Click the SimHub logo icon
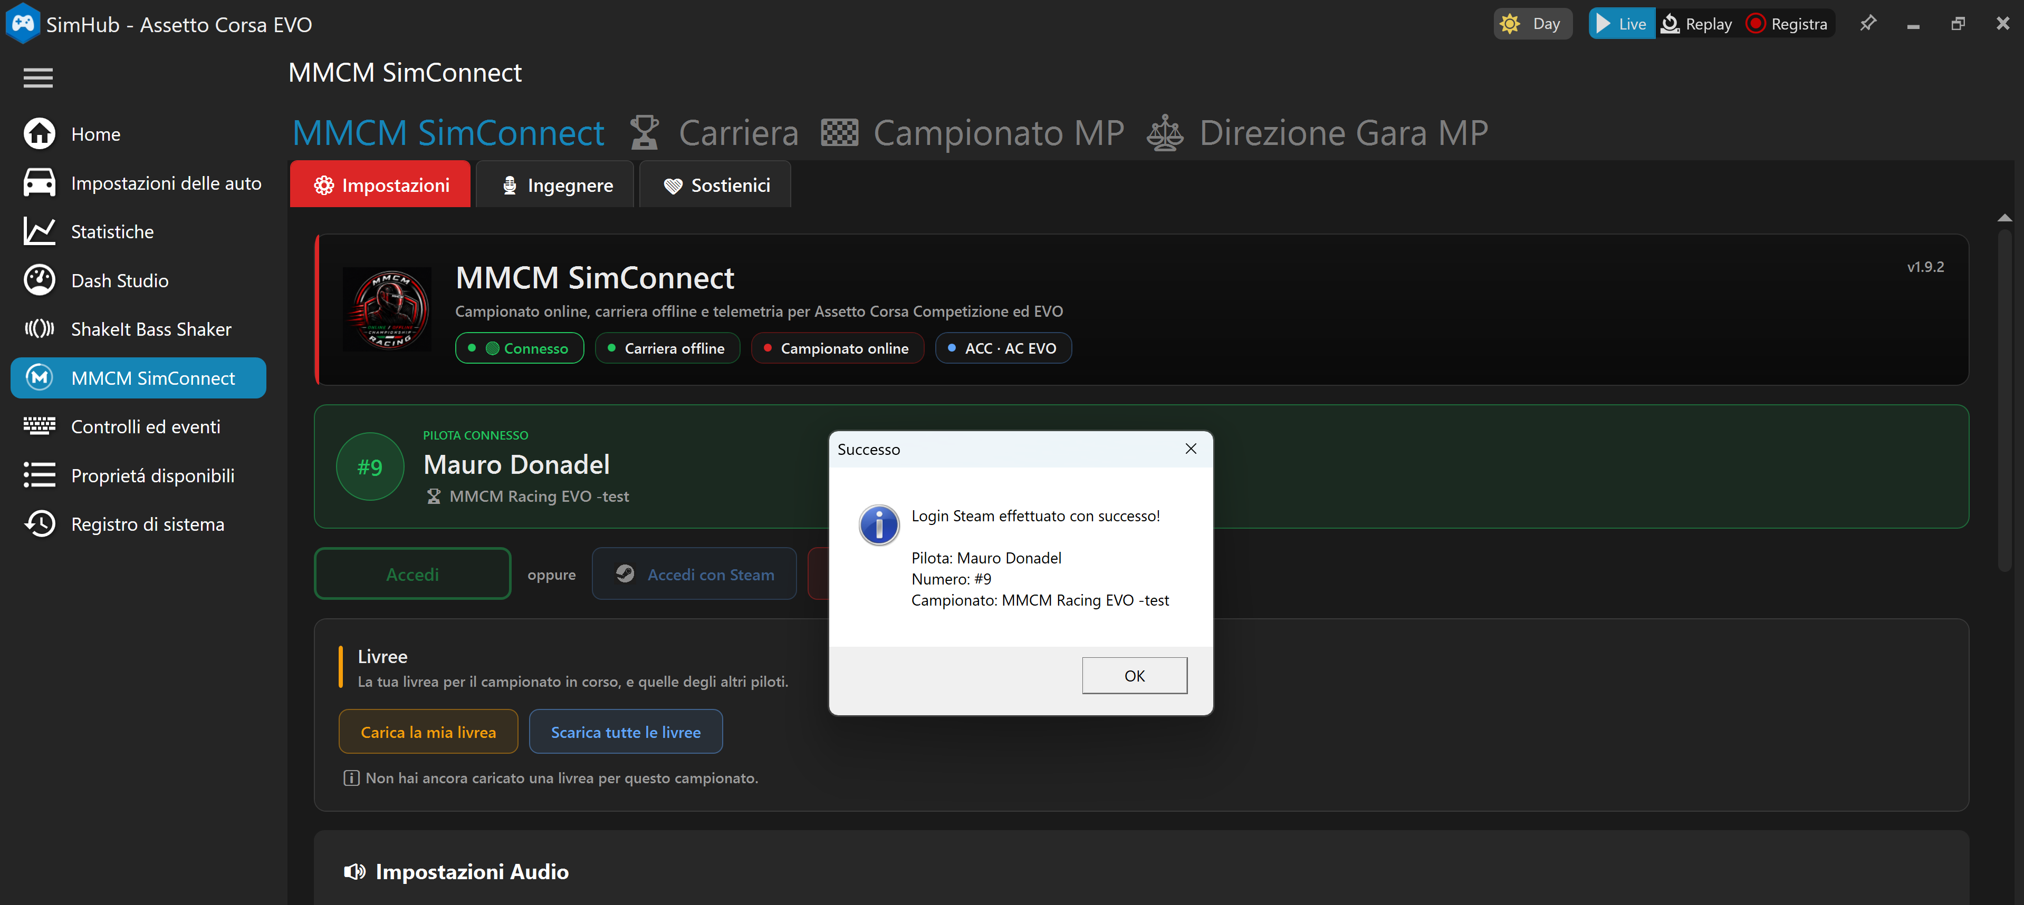This screenshot has height=905, width=2024. 23,23
